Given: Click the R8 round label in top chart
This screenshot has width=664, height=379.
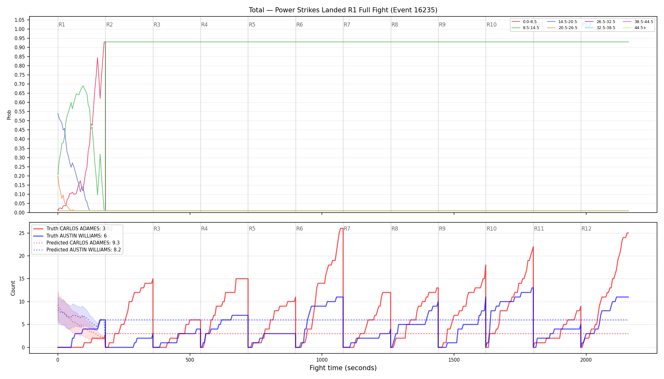Looking at the screenshot, I should click(395, 25).
